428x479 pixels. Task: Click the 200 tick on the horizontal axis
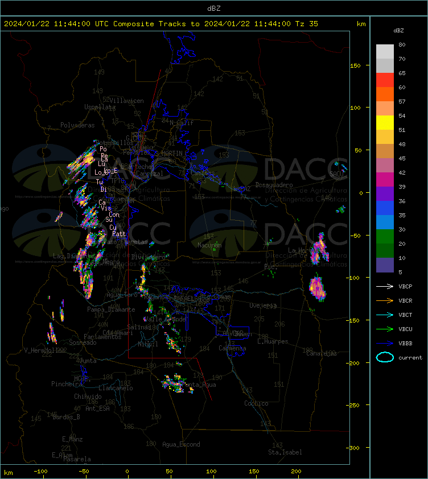click(296, 471)
